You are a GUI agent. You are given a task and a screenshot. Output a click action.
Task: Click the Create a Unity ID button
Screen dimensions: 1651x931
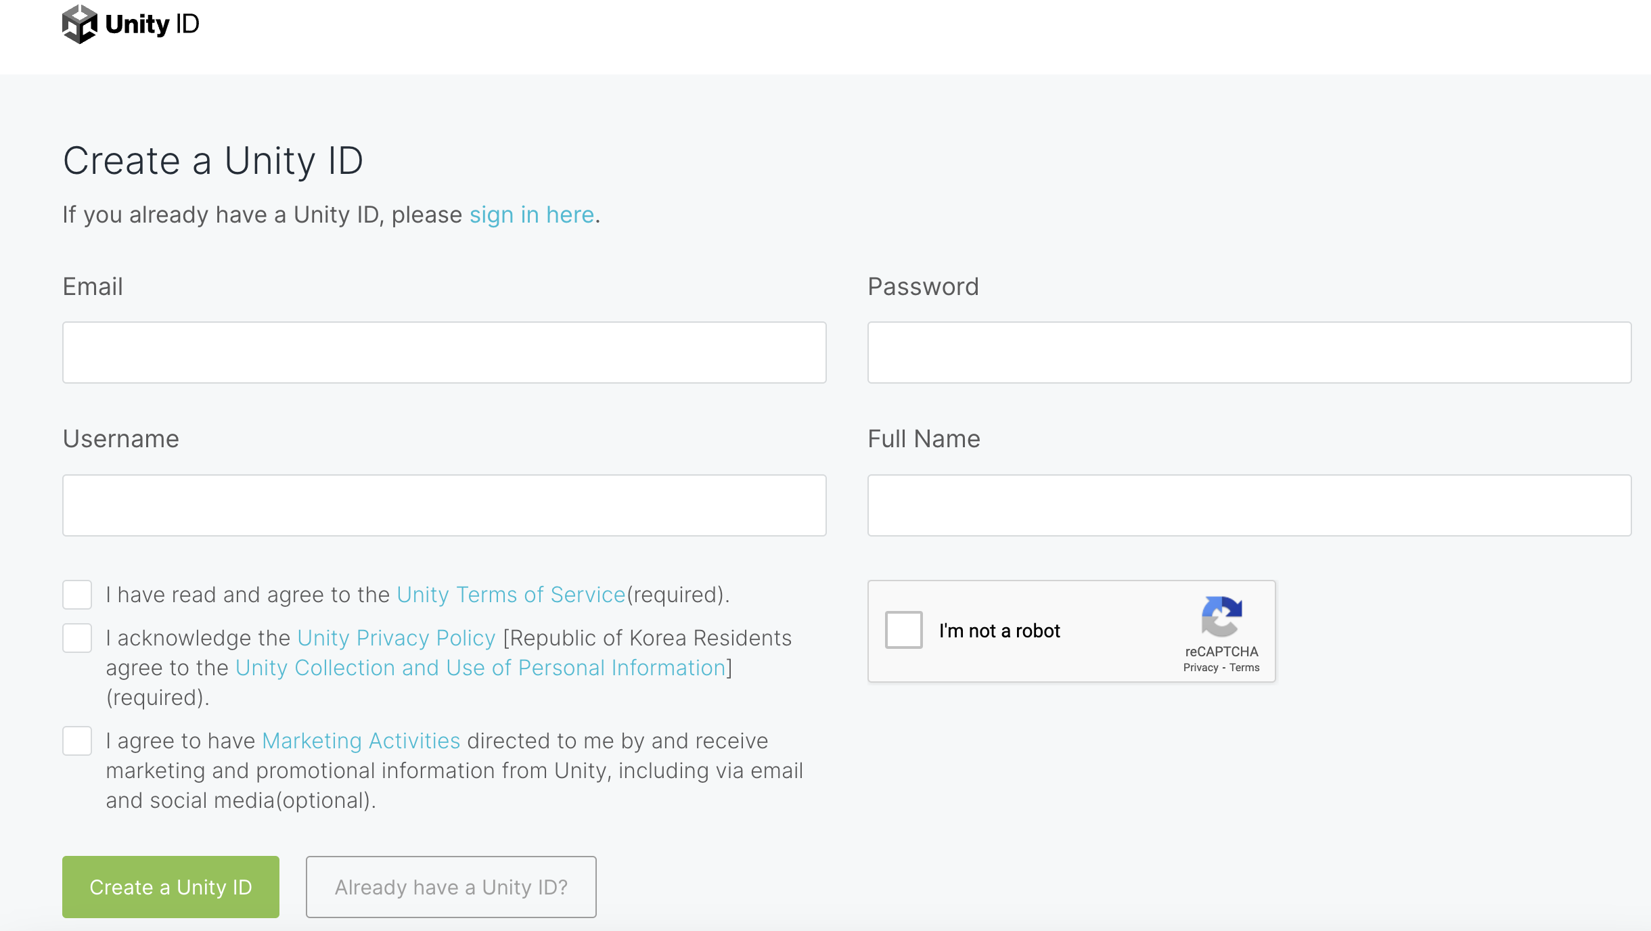pos(170,887)
